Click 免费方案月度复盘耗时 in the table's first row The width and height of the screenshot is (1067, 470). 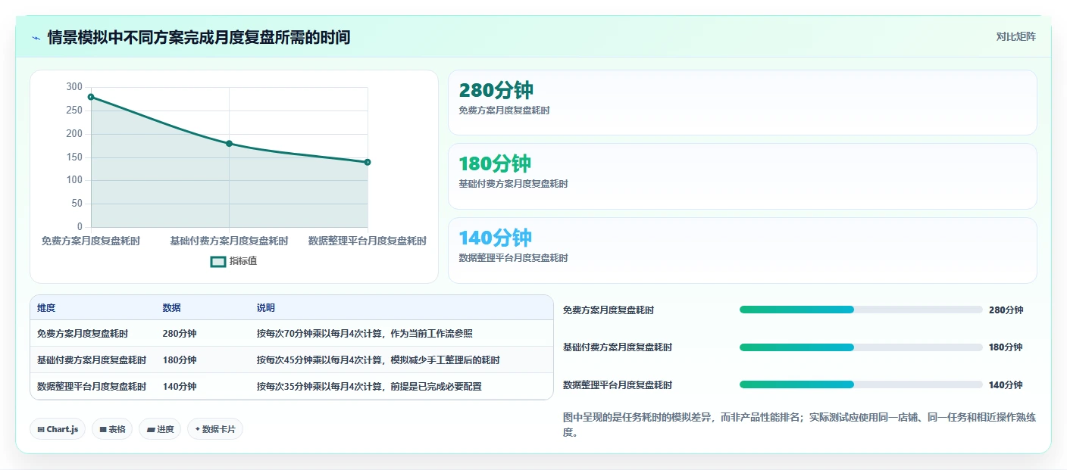tap(83, 334)
